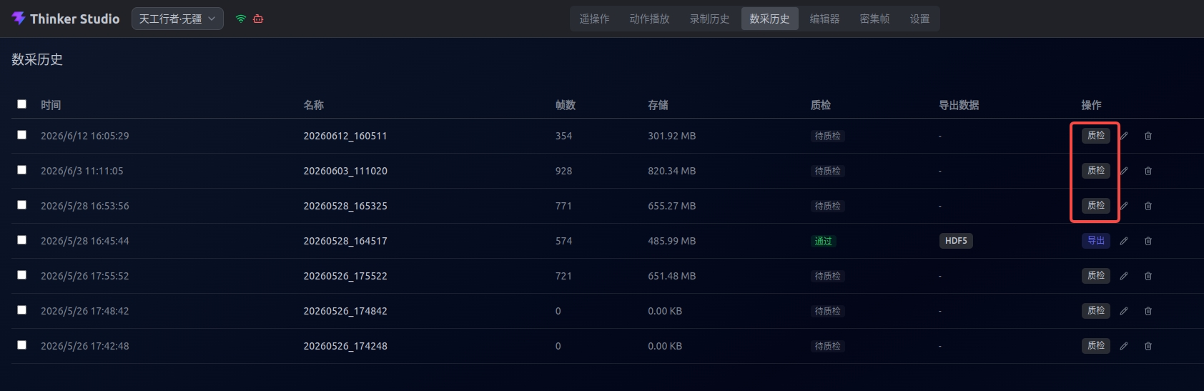Viewport: 1204px width, 391px height.
Task: Click the 时间 column header
Action: 51,105
